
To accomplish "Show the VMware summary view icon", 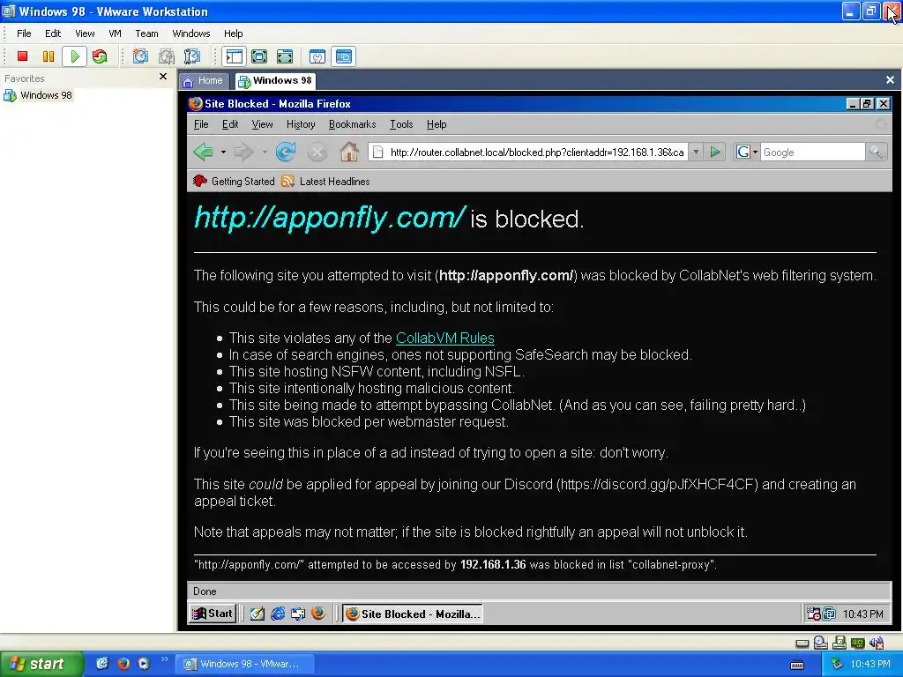I will (317, 56).
